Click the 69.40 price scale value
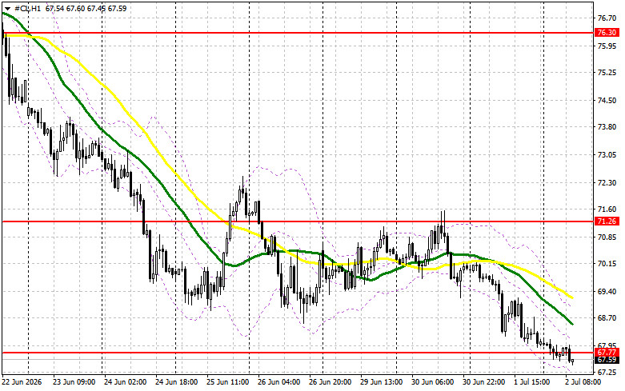 point(607,292)
